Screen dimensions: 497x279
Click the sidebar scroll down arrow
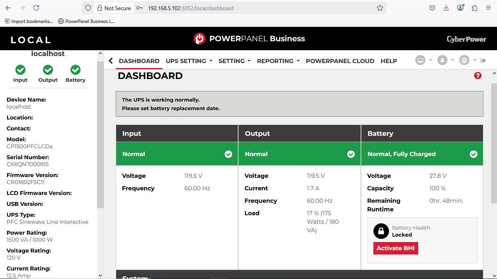click(x=100, y=275)
